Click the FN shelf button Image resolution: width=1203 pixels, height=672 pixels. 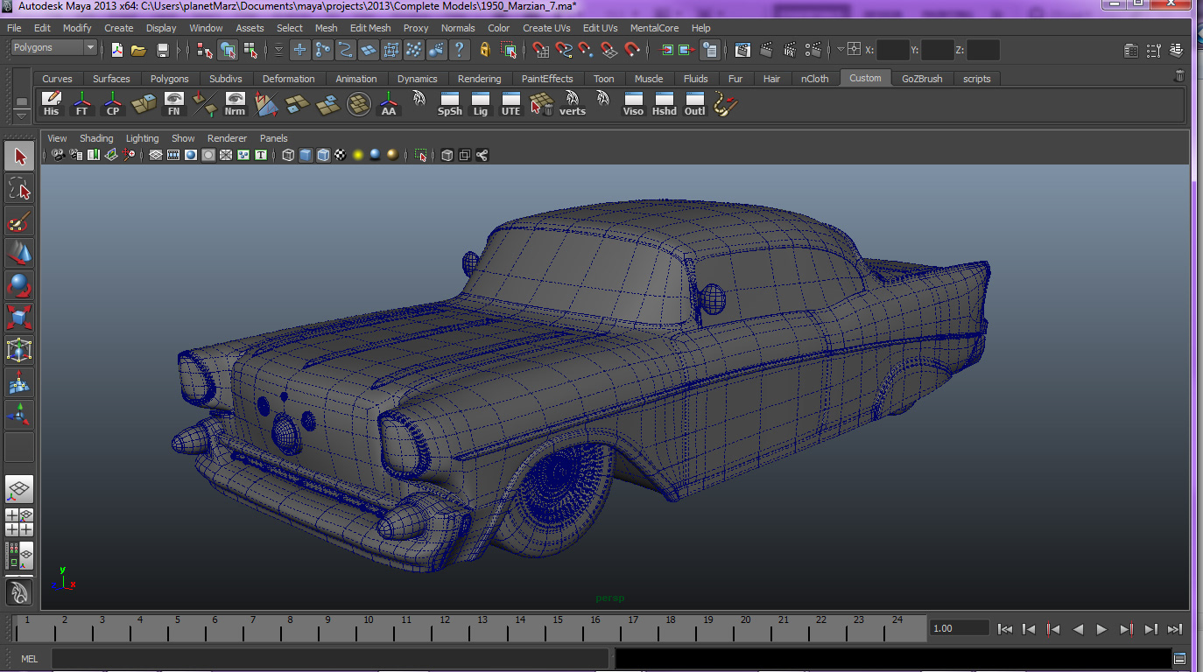(174, 104)
